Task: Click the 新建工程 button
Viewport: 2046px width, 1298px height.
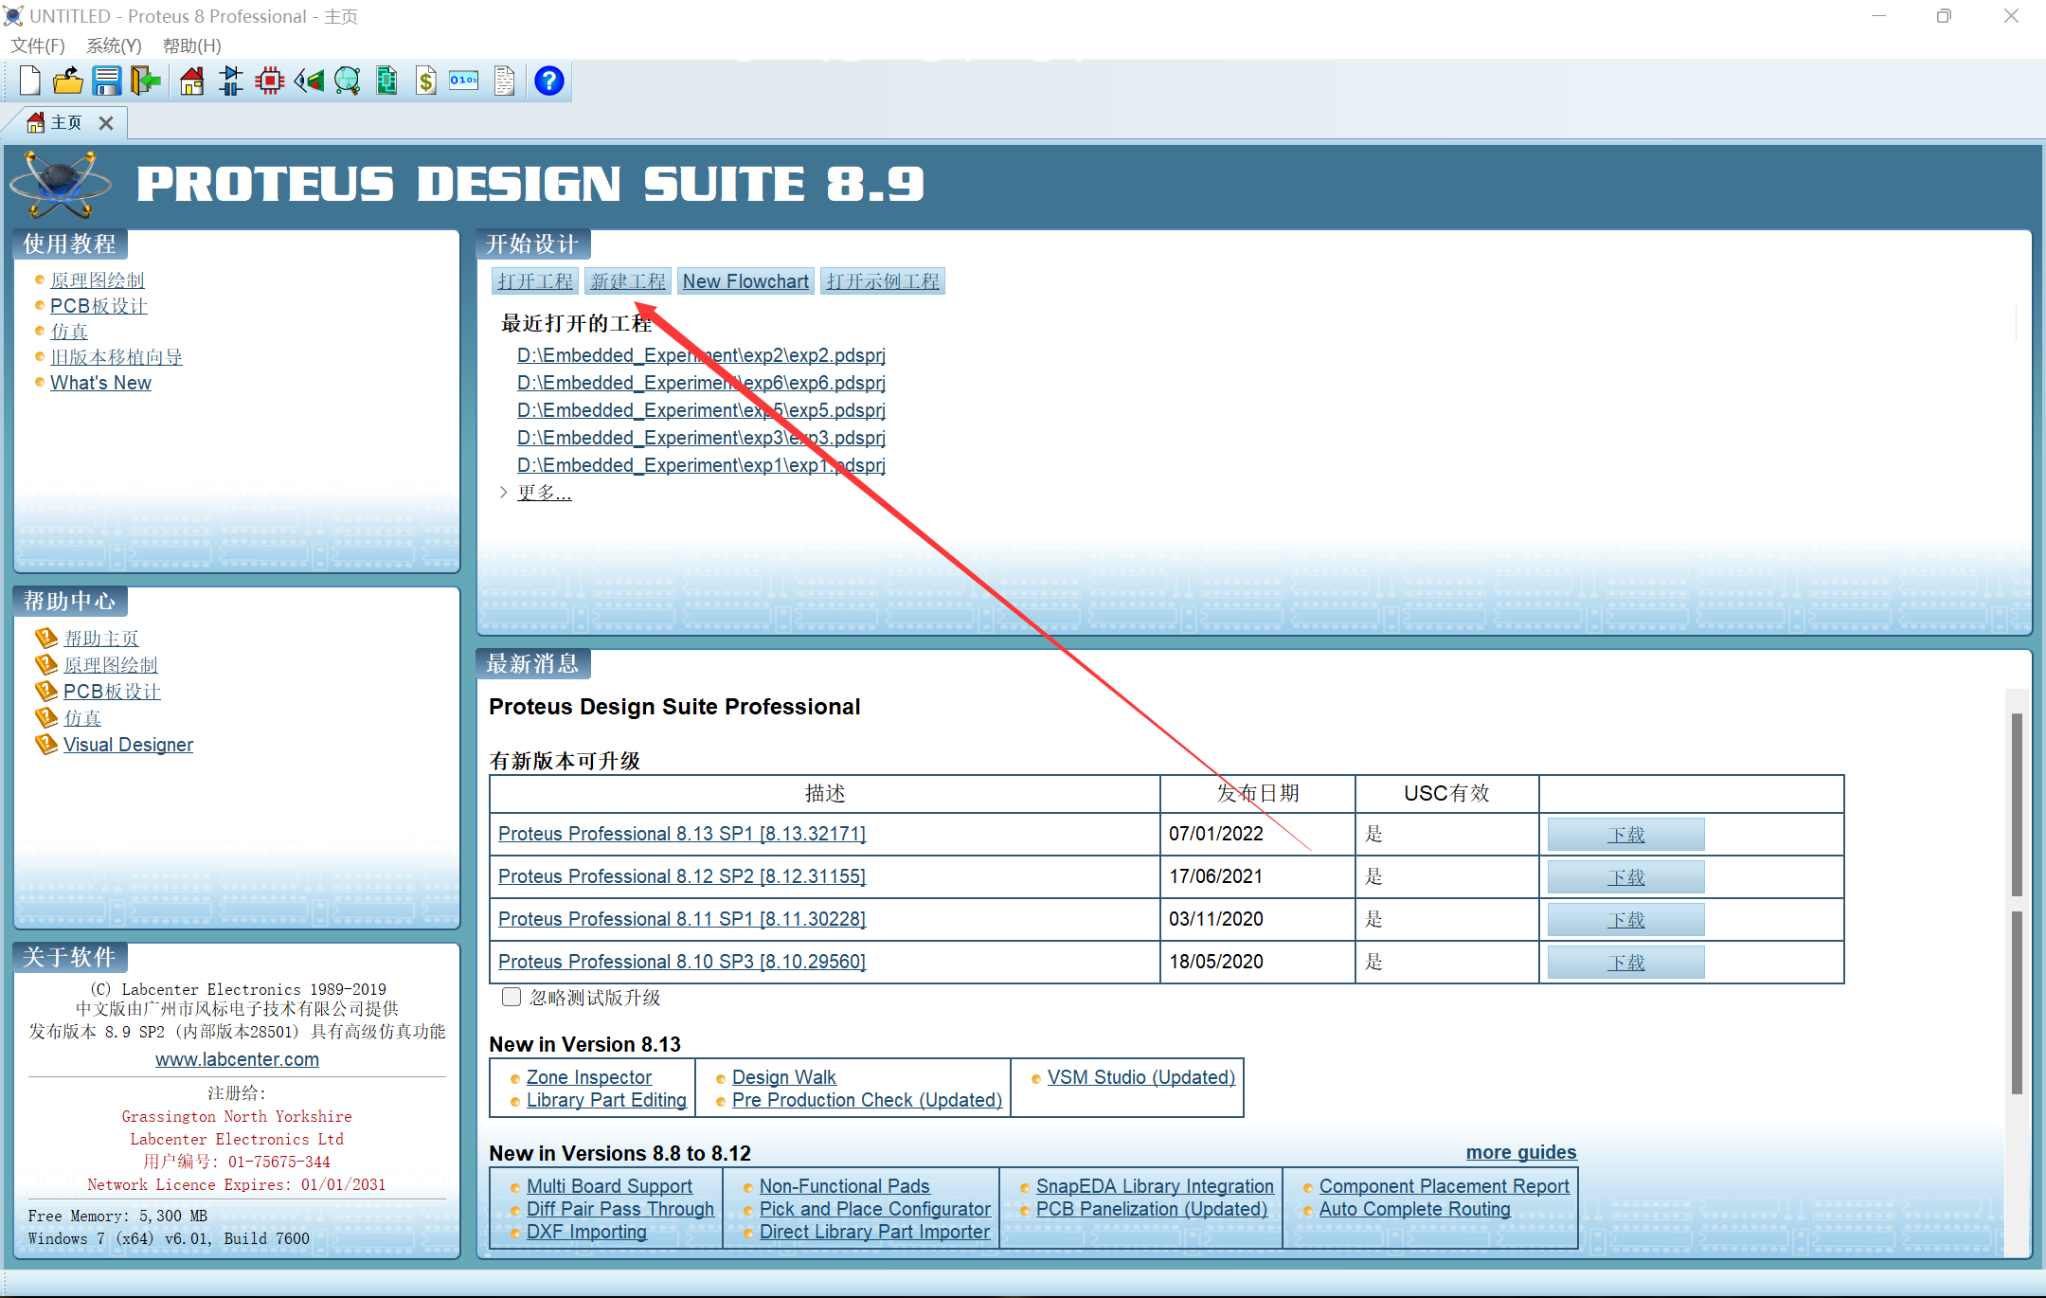Action: click(628, 281)
